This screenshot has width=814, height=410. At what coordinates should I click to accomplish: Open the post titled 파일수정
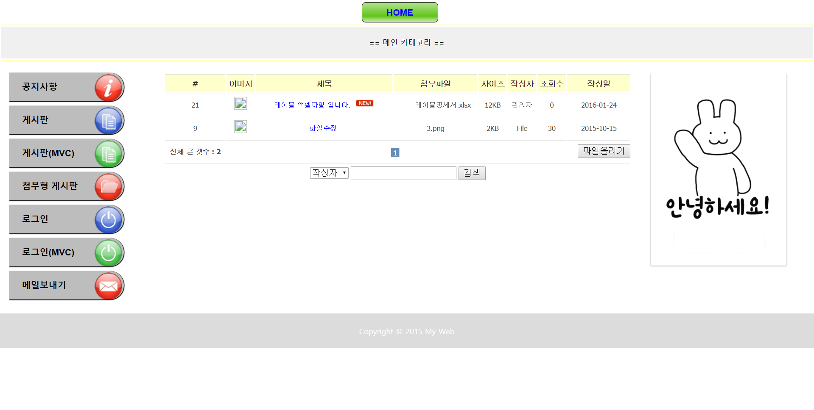(x=322, y=128)
